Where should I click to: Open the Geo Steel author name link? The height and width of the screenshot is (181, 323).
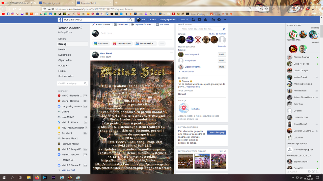[x=106, y=54]
